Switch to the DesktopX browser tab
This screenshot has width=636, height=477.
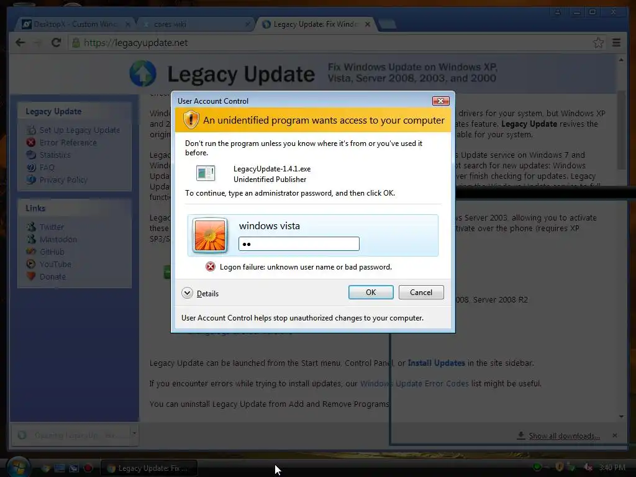75,24
